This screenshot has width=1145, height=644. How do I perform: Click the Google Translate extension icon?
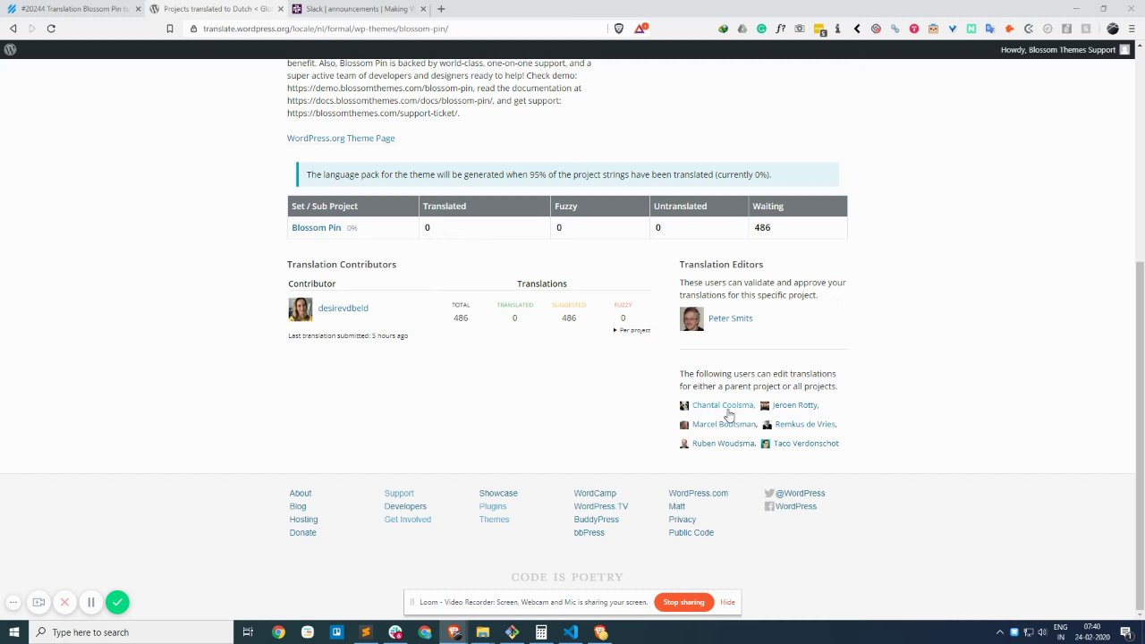989,29
